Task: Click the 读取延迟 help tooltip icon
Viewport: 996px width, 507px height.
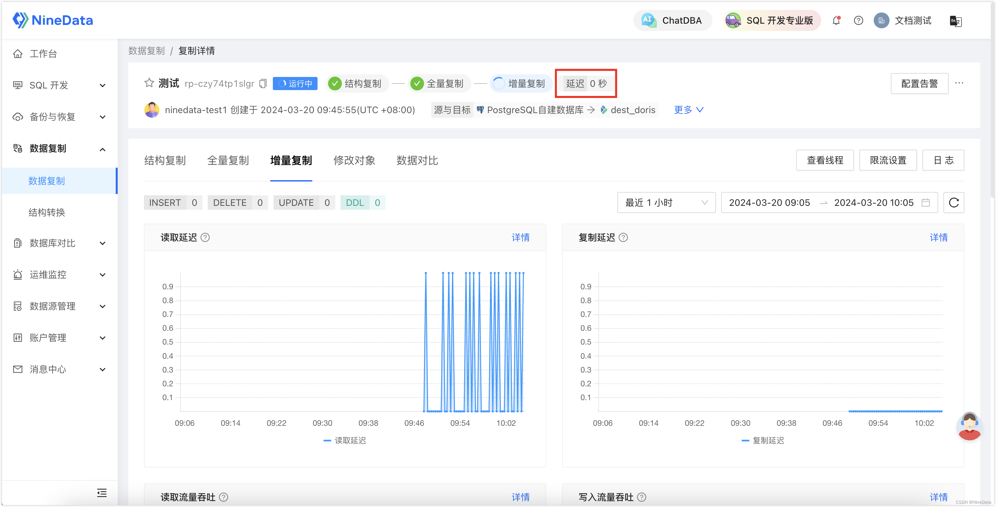Action: pos(205,237)
